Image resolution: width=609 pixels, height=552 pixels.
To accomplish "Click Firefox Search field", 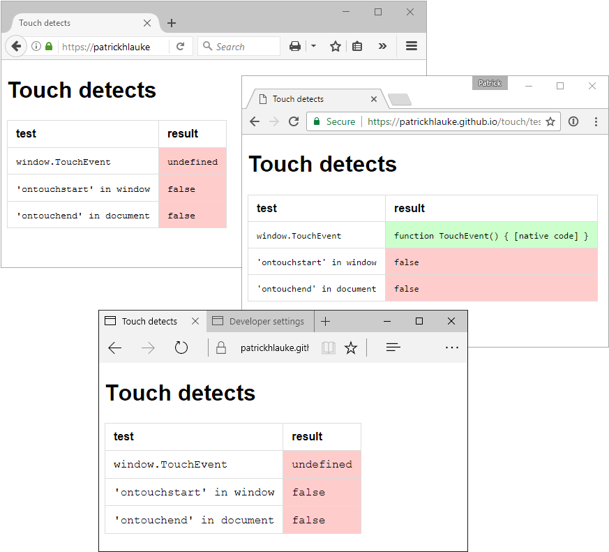I will point(239,46).
